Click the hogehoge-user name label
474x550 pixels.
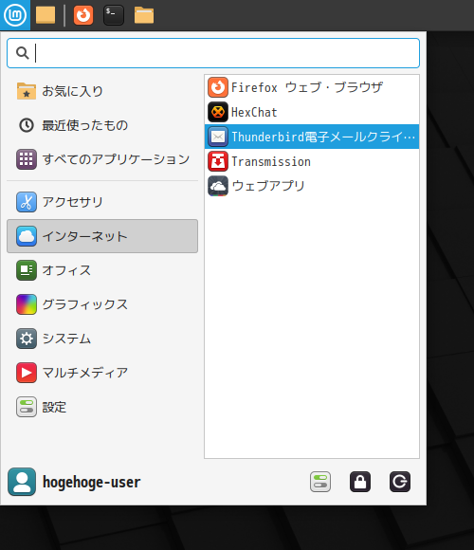coord(92,482)
